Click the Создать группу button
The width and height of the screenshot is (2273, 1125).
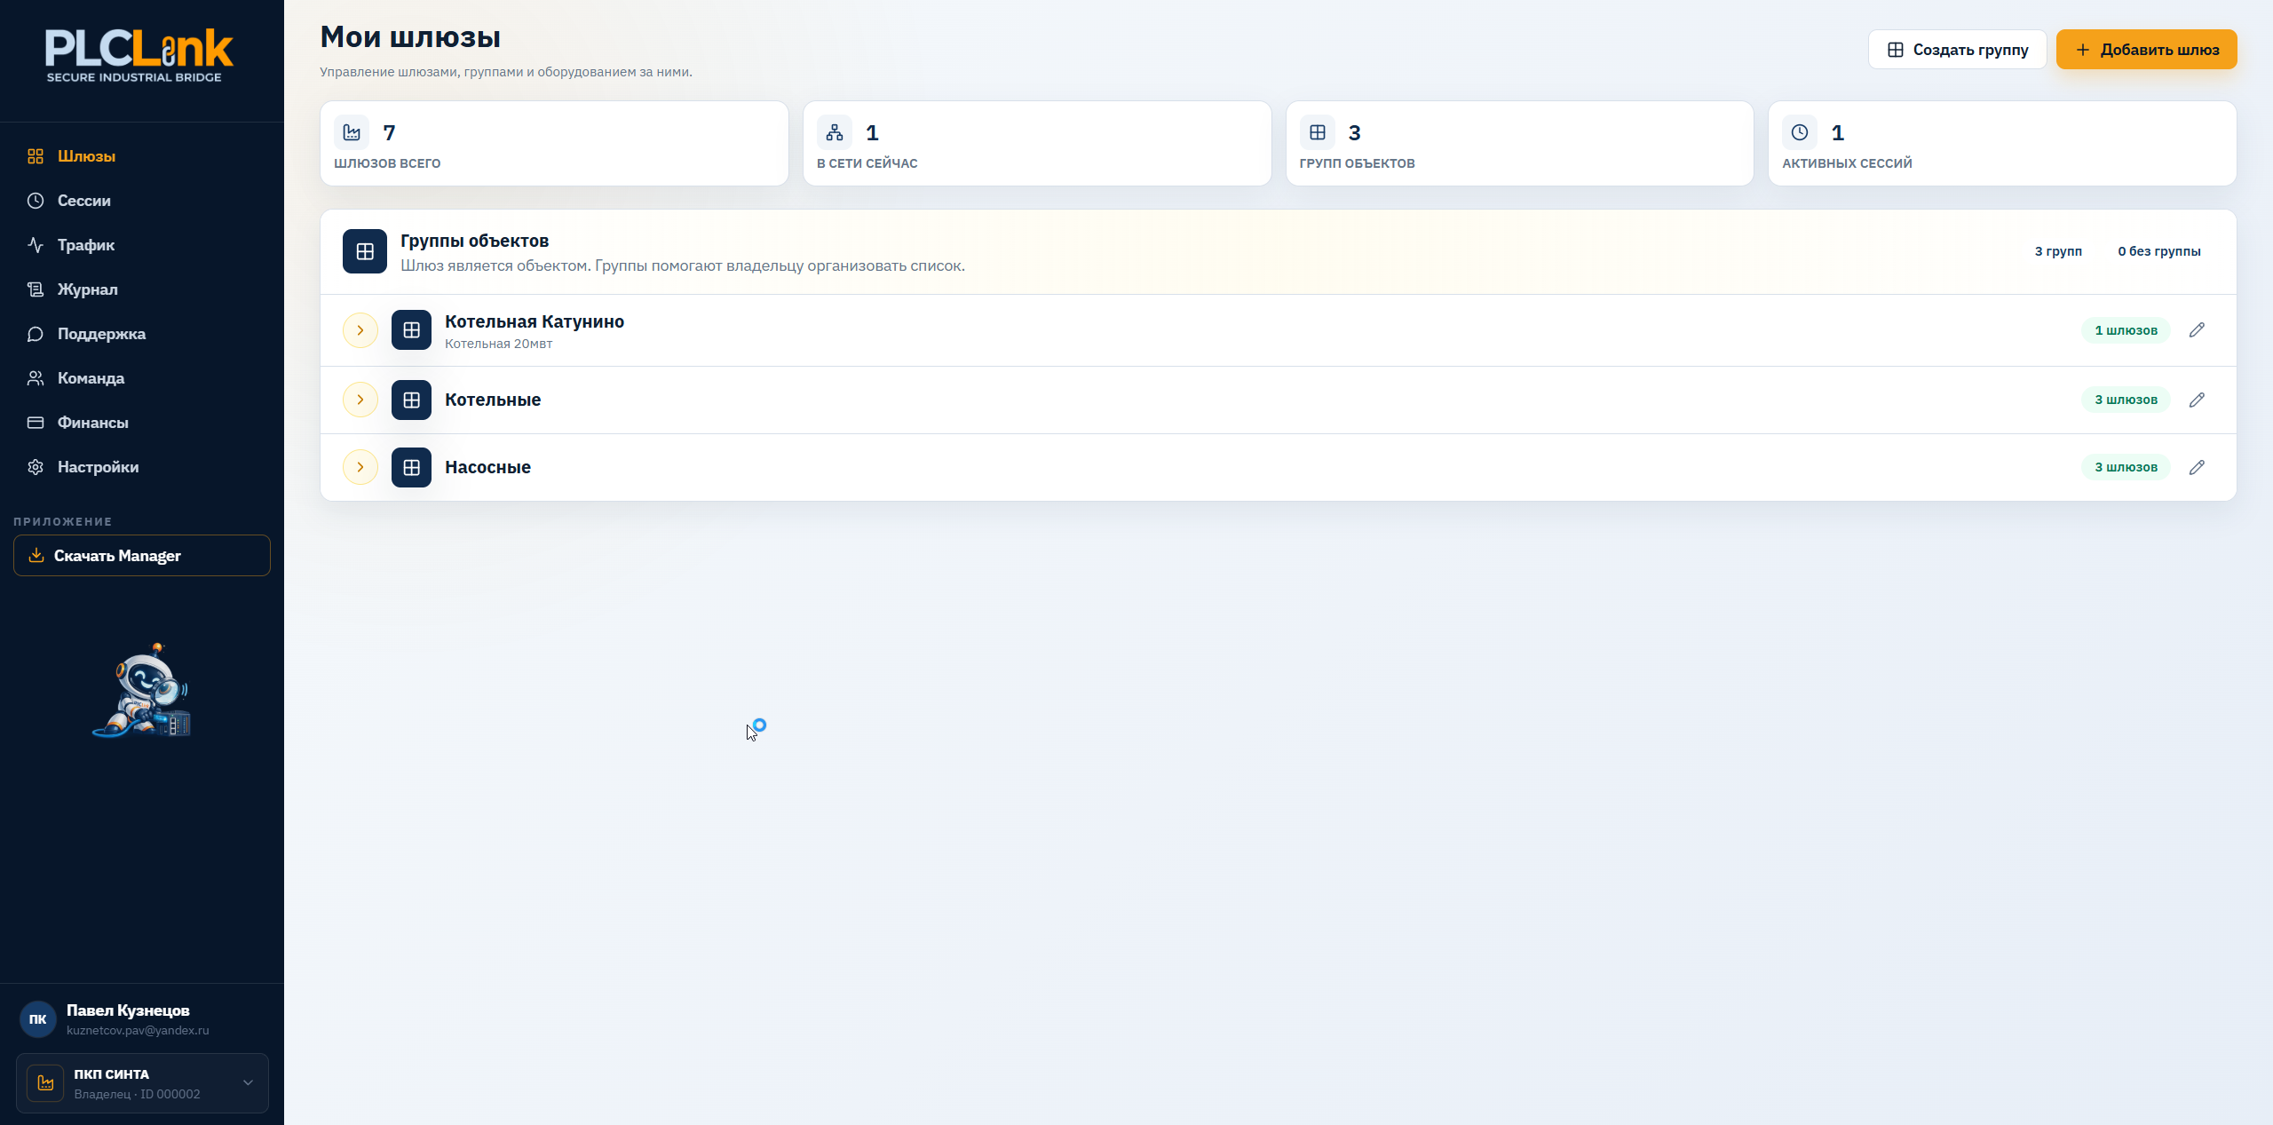(x=1957, y=50)
